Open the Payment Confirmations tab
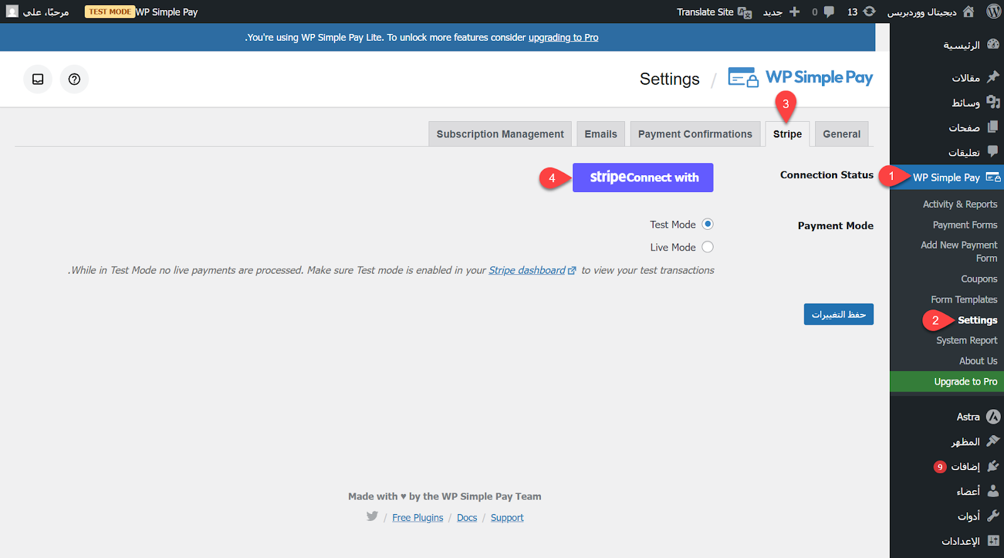The image size is (1004, 558). 695,134
